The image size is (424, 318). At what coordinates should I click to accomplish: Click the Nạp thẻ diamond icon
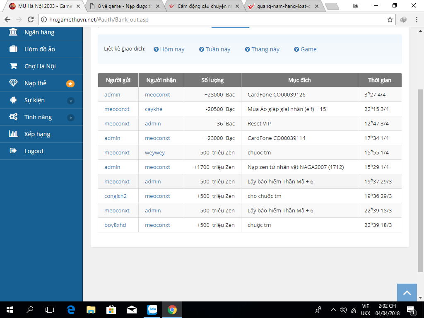[x=13, y=83]
